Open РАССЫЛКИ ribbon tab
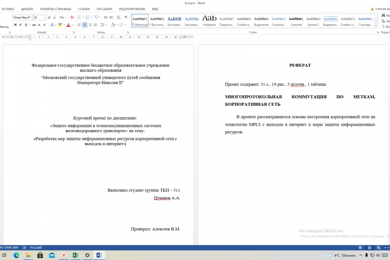The image size is (390, 260). coord(104,9)
